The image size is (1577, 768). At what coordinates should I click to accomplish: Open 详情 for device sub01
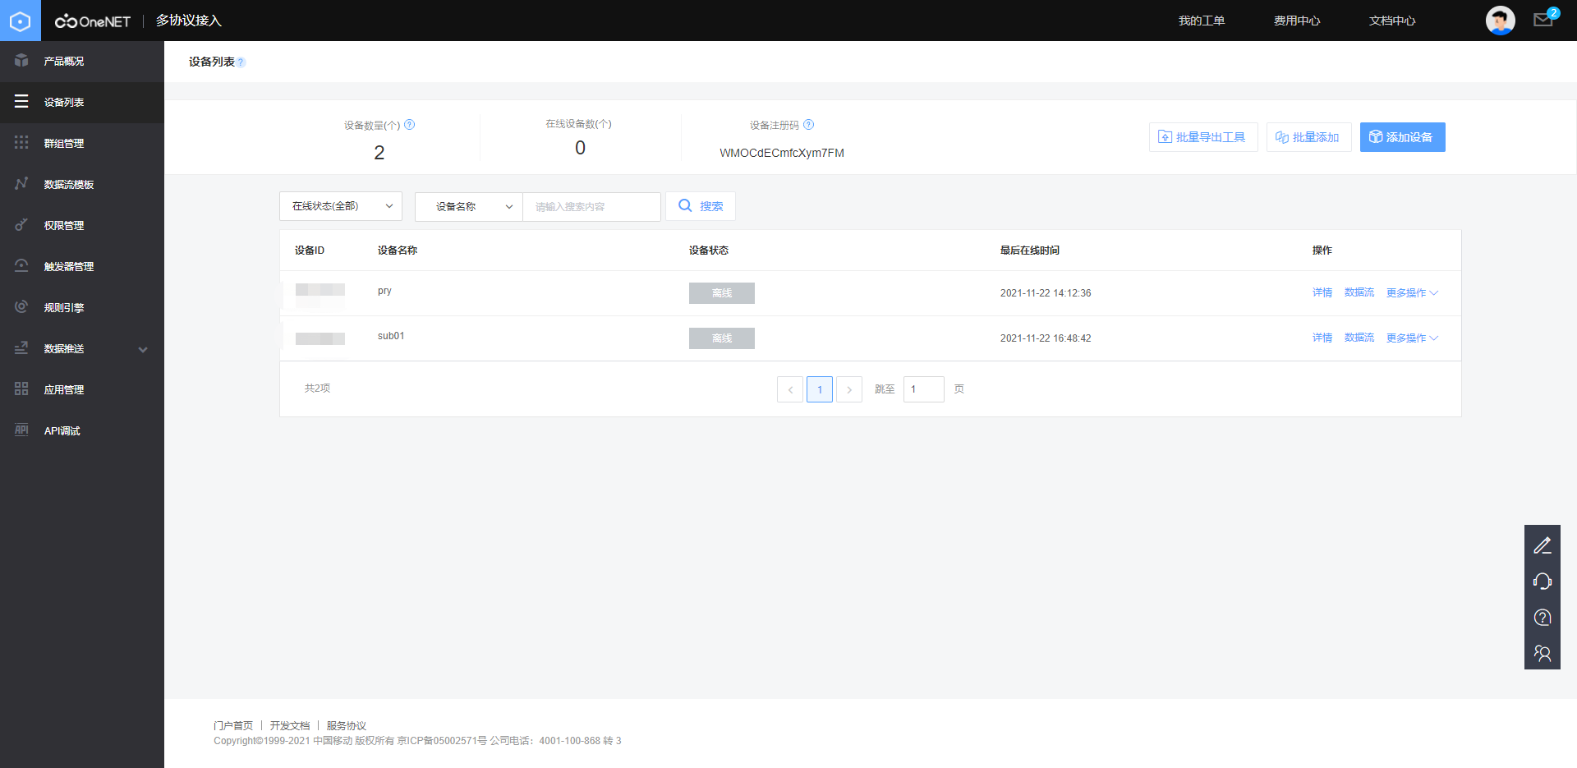(1322, 338)
